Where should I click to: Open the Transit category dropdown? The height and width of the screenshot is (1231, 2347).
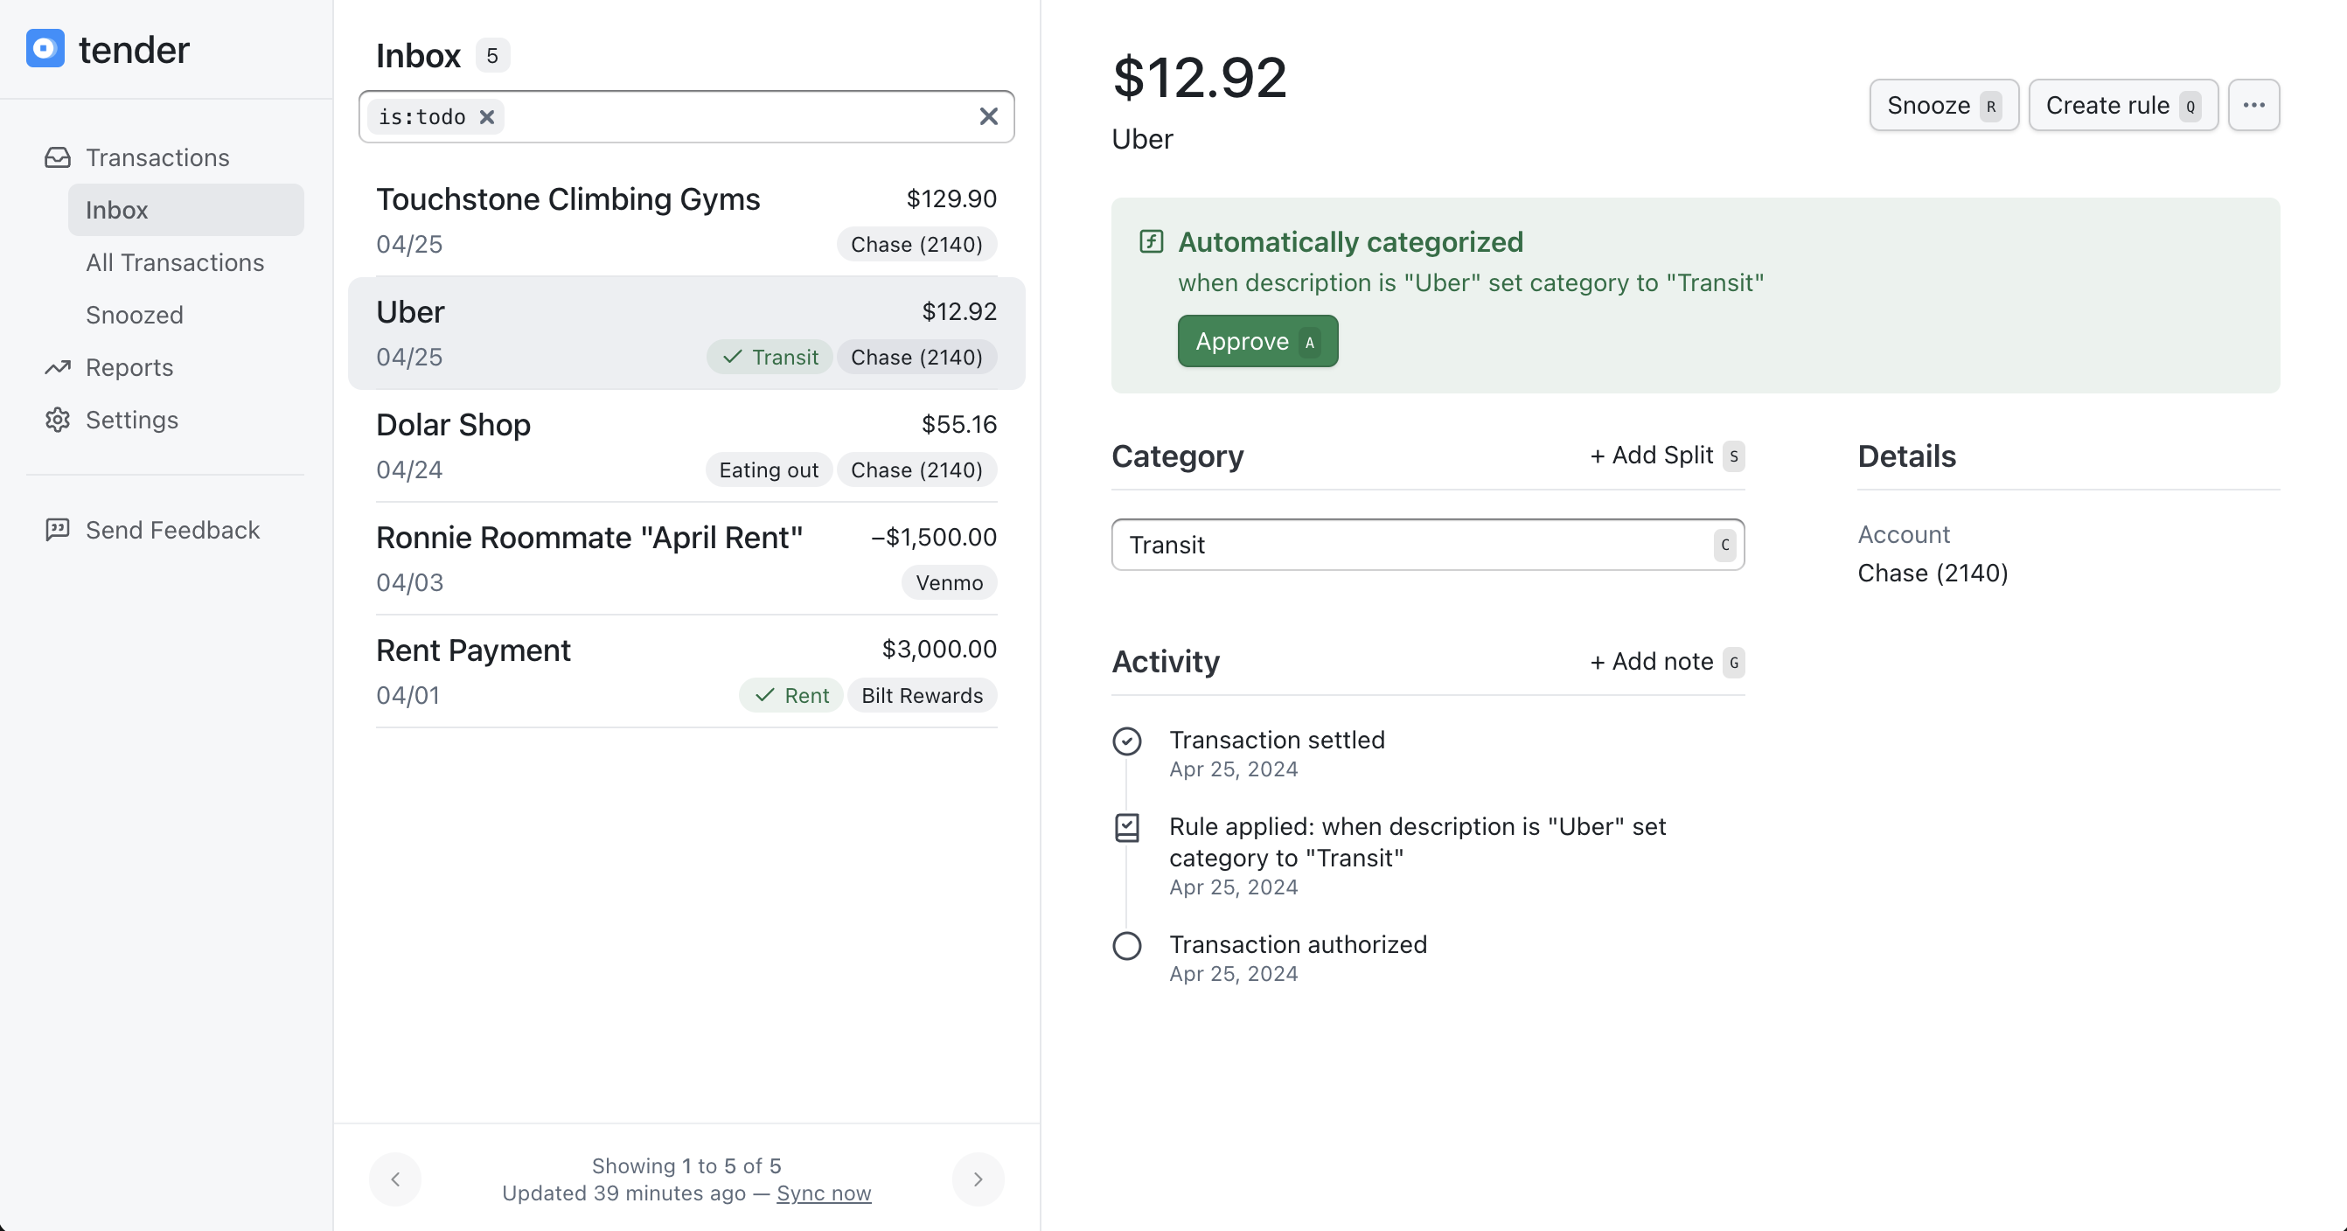1427,545
